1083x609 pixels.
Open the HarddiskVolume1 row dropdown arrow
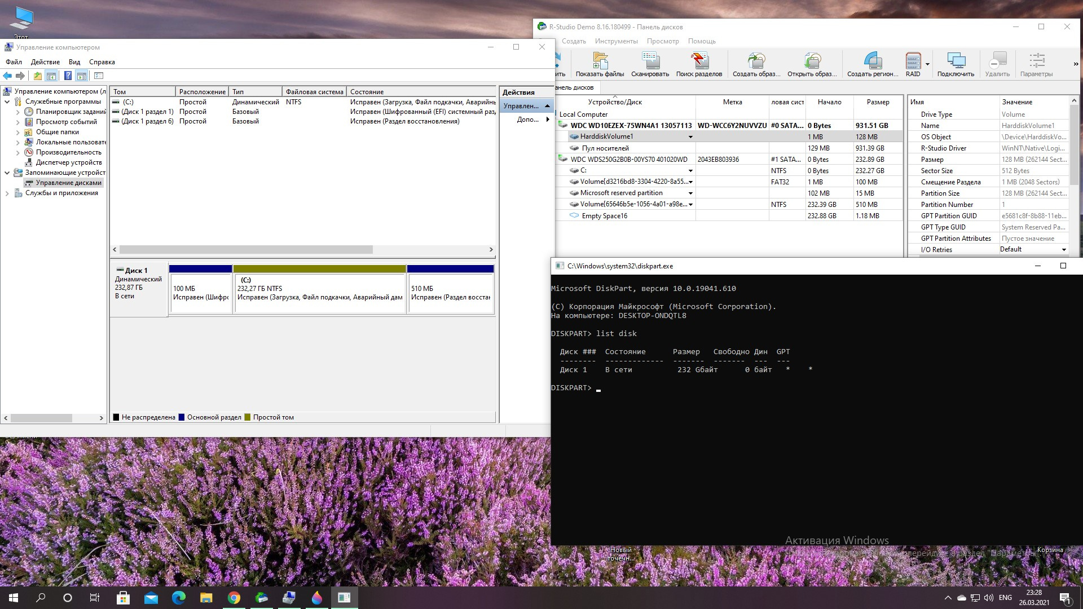tap(690, 137)
